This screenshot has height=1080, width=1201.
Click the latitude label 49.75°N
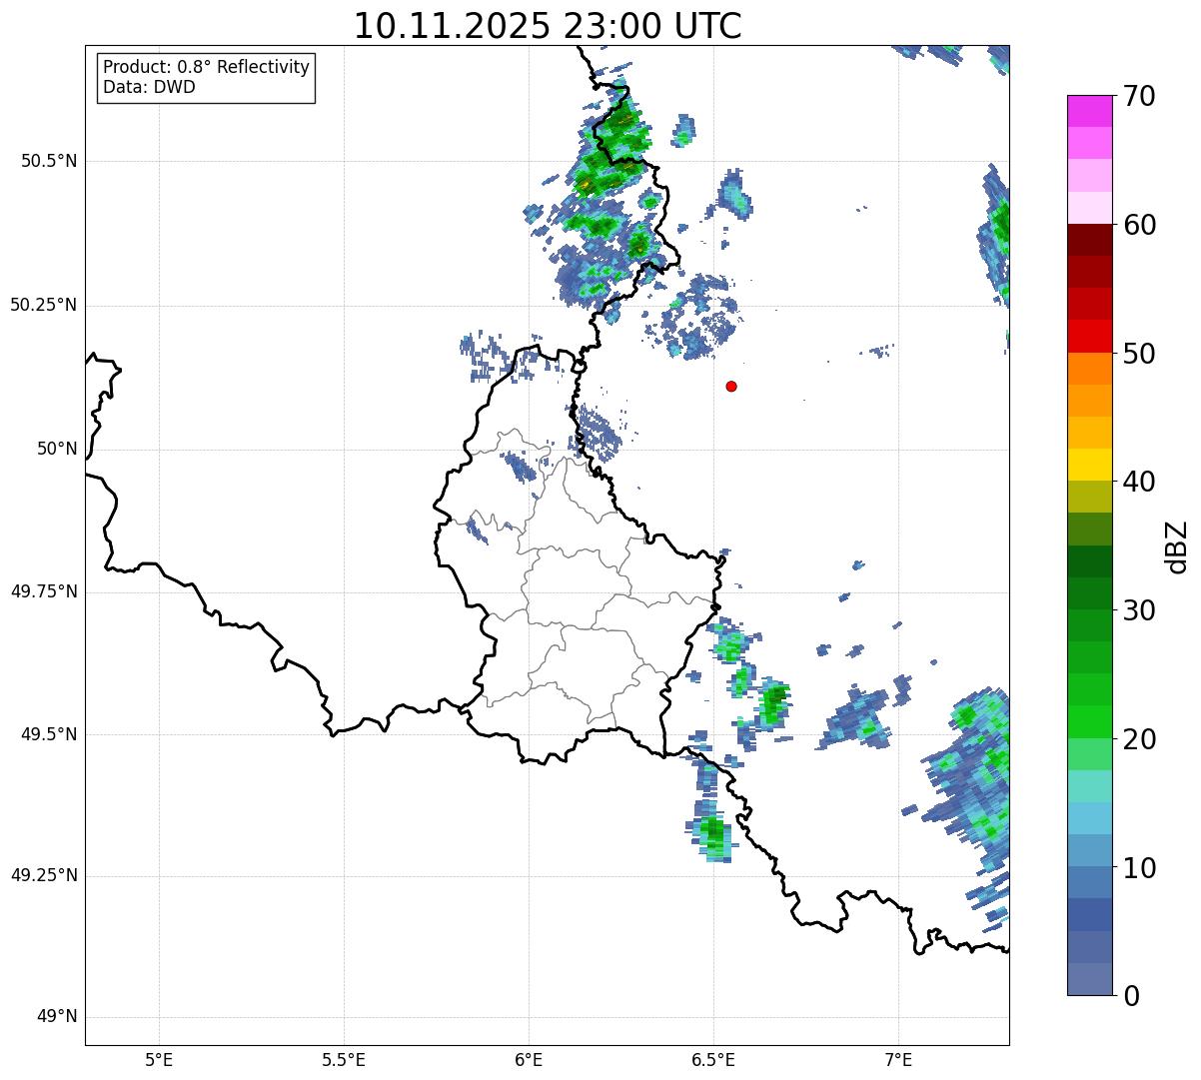coord(44,591)
